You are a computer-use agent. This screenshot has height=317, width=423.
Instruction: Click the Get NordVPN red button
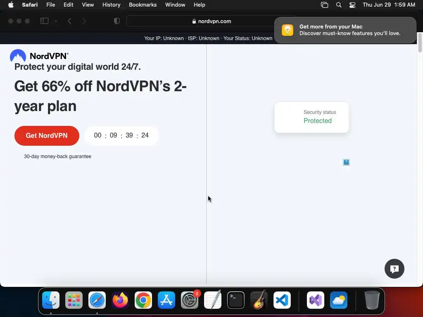47,135
